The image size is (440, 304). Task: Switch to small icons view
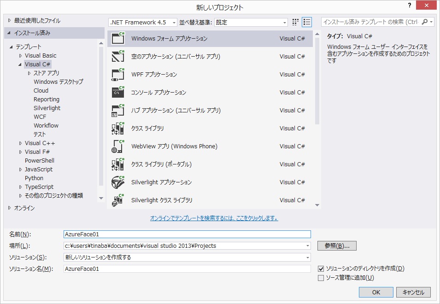[295, 22]
